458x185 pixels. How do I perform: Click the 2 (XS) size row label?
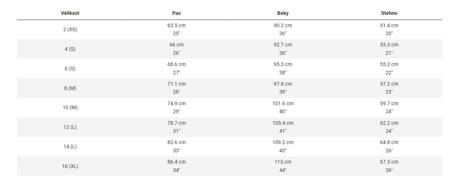click(70, 29)
